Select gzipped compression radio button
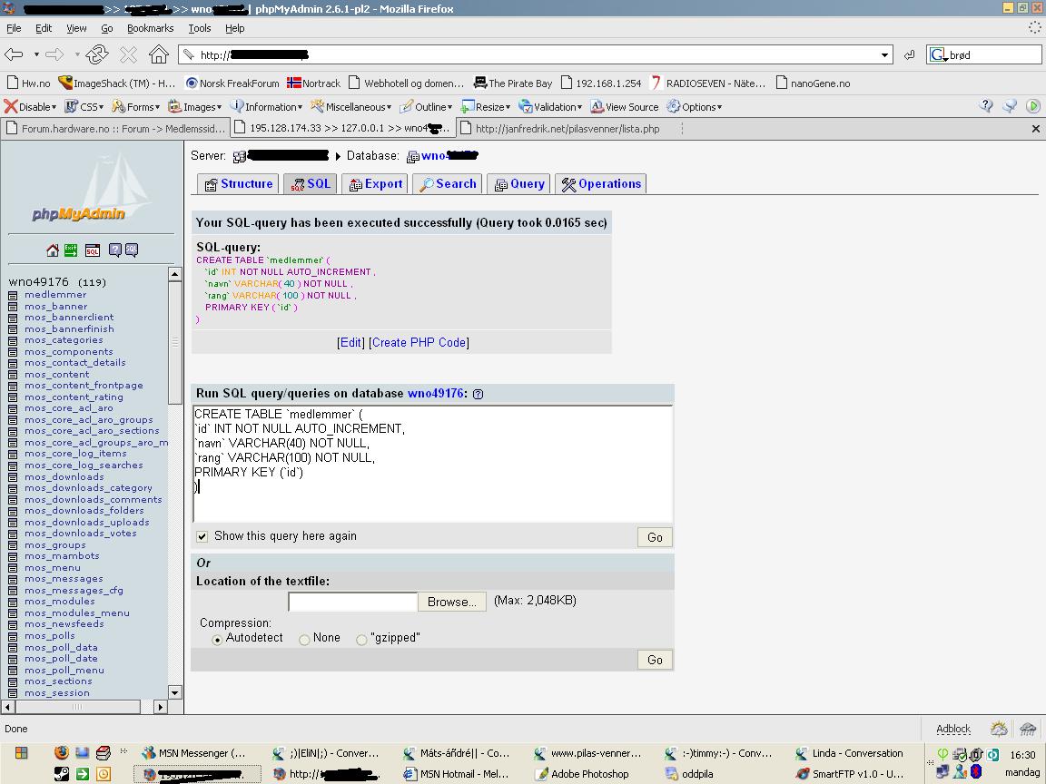The width and height of the screenshot is (1046, 784). (361, 640)
